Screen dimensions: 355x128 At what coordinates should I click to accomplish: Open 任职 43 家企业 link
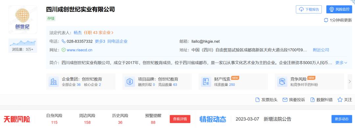[x=99, y=32]
